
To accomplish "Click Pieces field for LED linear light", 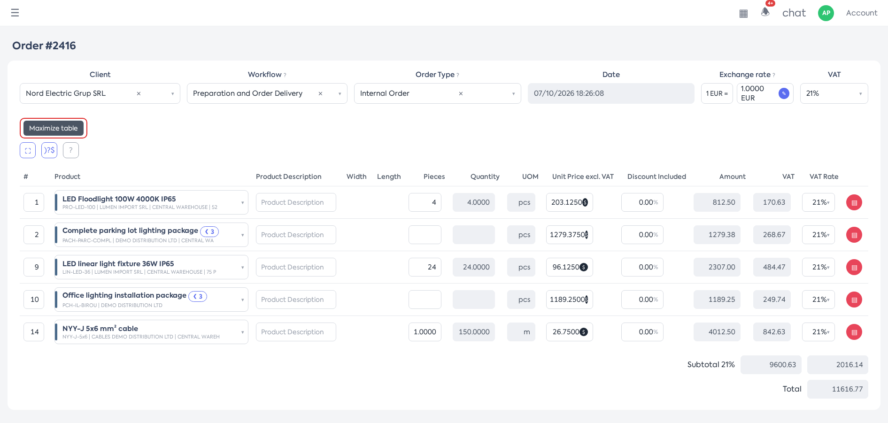I will click(x=425, y=267).
